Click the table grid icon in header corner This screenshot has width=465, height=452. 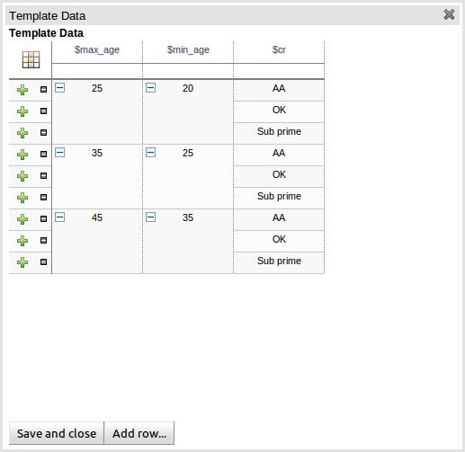coord(31,59)
